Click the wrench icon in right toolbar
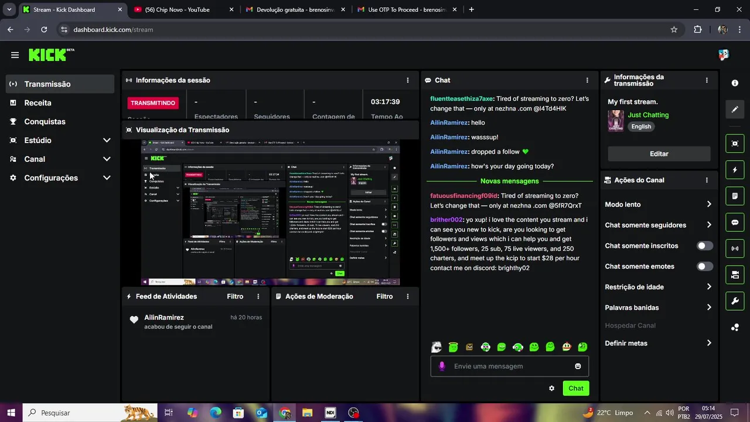Image resolution: width=750 pixels, height=422 pixels. pyautogui.click(x=735, y=301)
